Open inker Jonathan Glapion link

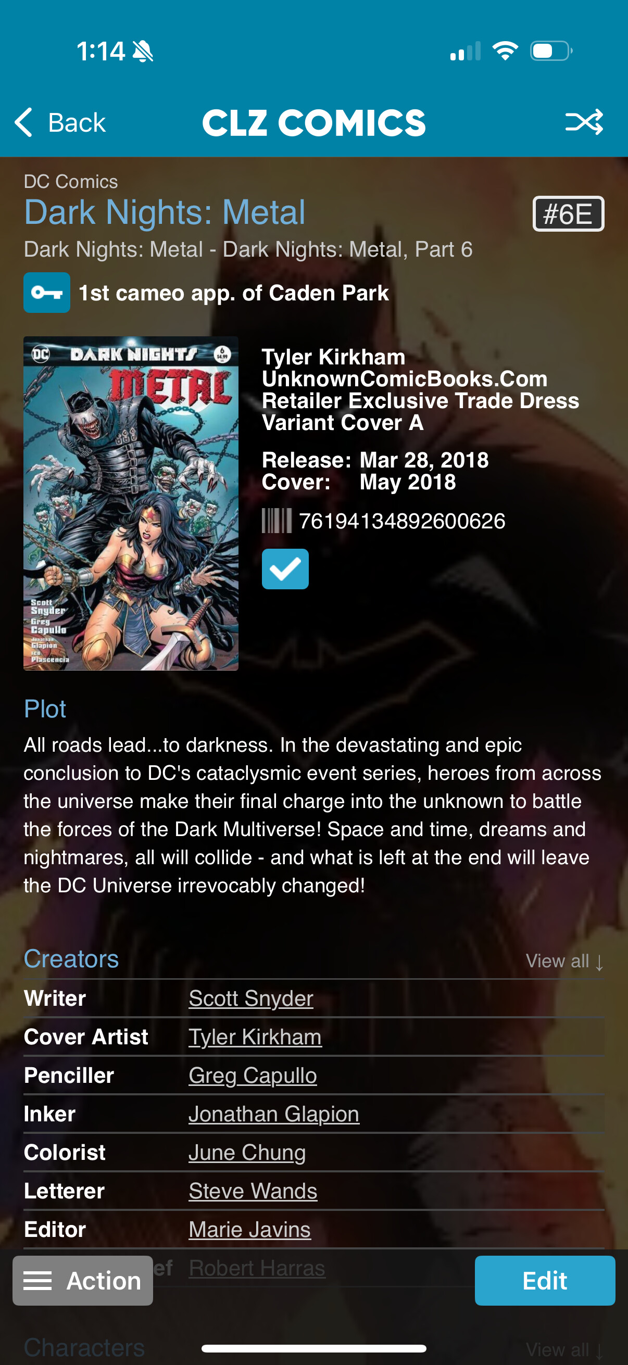[274, 1114]
